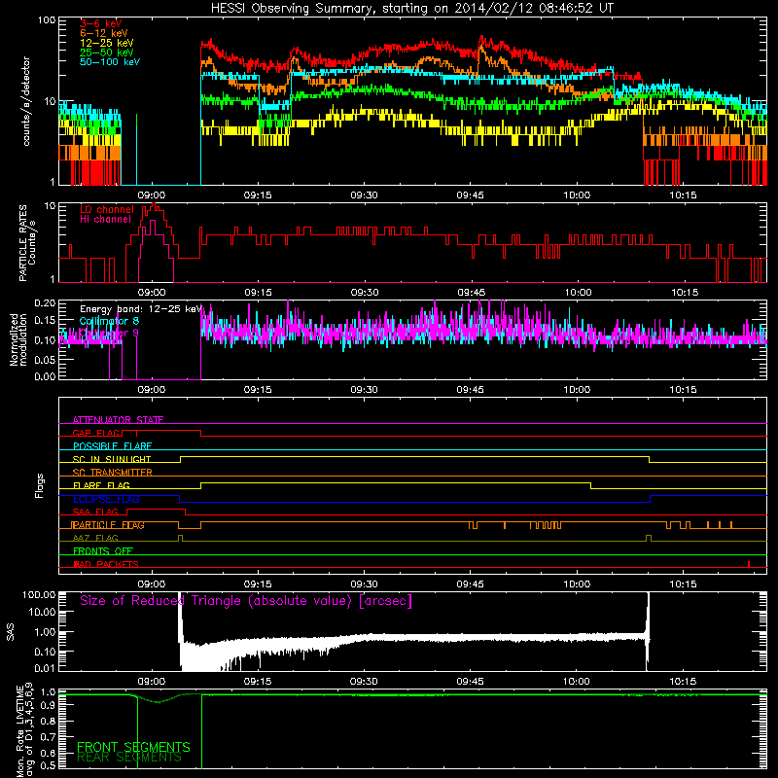Viewport: 778px width, 778px height.
Task: Click the 'PARTICLE FLAG' label
Action: click(109, 525)
